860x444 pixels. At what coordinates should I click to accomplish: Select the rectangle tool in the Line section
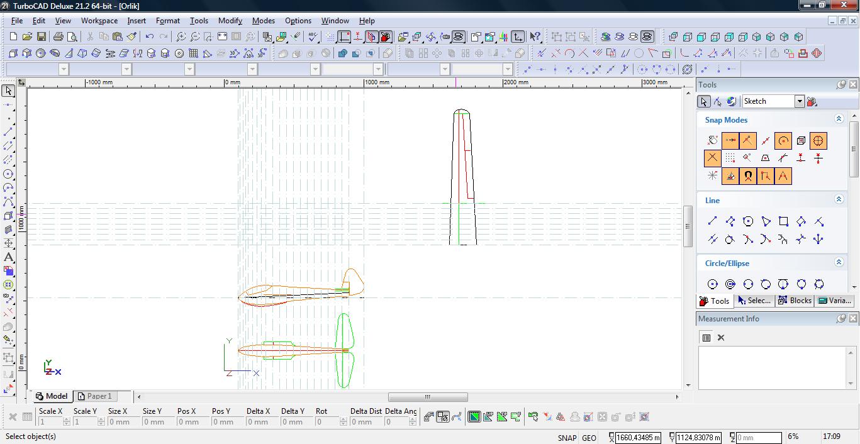coord(783,221)
